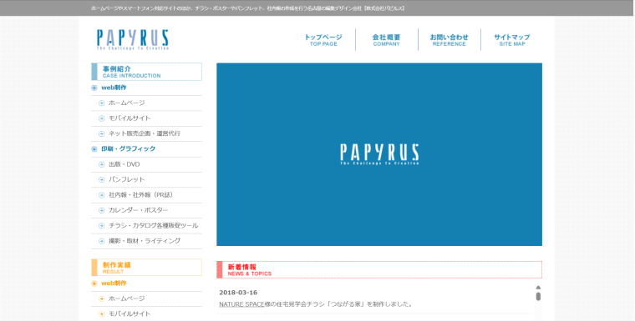Open パンフレット link

127,179
